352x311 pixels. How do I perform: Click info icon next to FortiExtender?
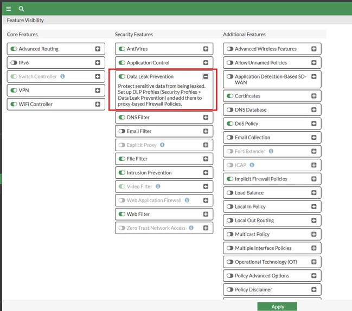click(x=271, y=151)
